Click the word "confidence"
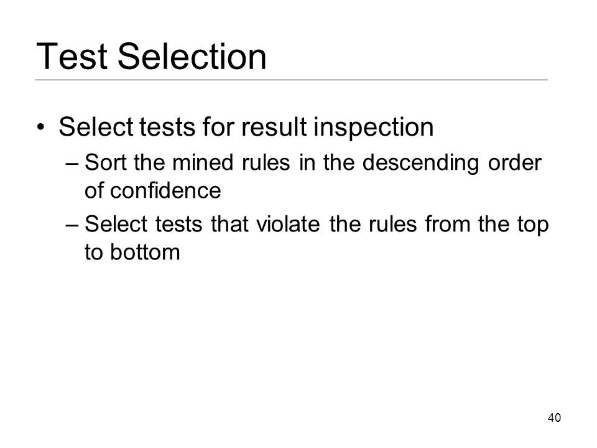 point(165,190)
